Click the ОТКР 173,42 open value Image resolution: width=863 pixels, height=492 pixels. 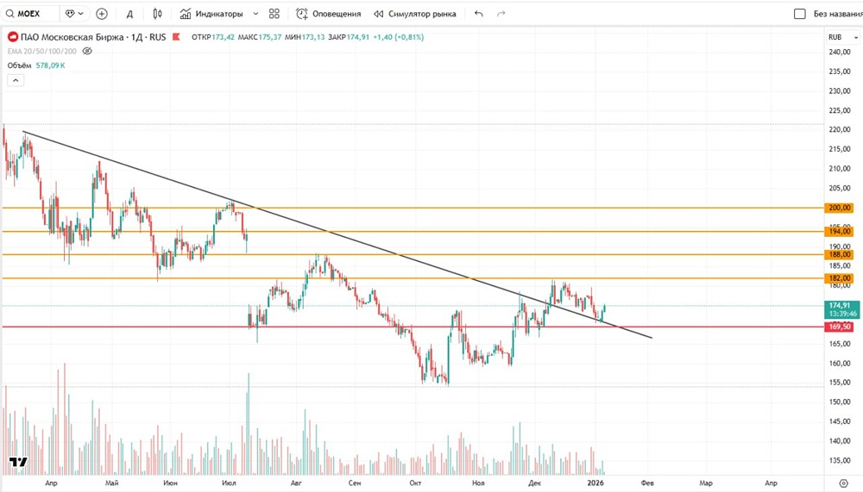[x=213, y=37]
